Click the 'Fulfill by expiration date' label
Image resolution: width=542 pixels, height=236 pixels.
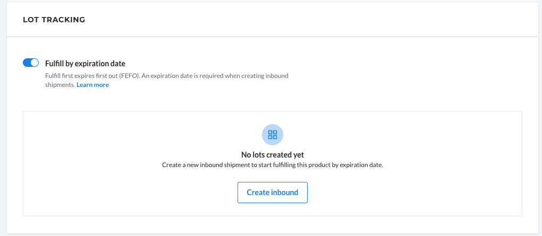pyautogui.click(x=85, y=64)
